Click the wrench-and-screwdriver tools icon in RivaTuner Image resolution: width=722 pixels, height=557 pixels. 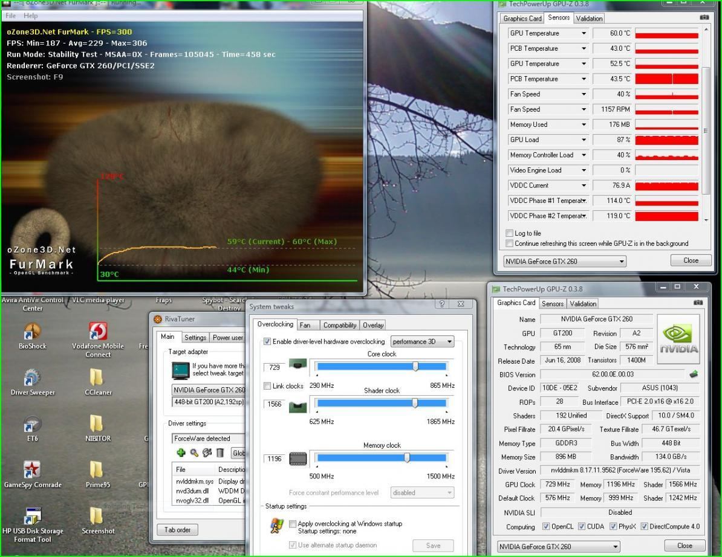coord(207,453)
